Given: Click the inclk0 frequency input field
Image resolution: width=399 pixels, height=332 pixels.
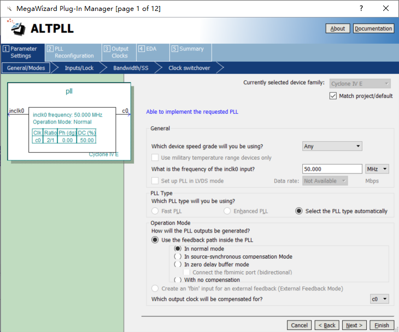Looking at the screenshot, I should click(x=332, y=169).
